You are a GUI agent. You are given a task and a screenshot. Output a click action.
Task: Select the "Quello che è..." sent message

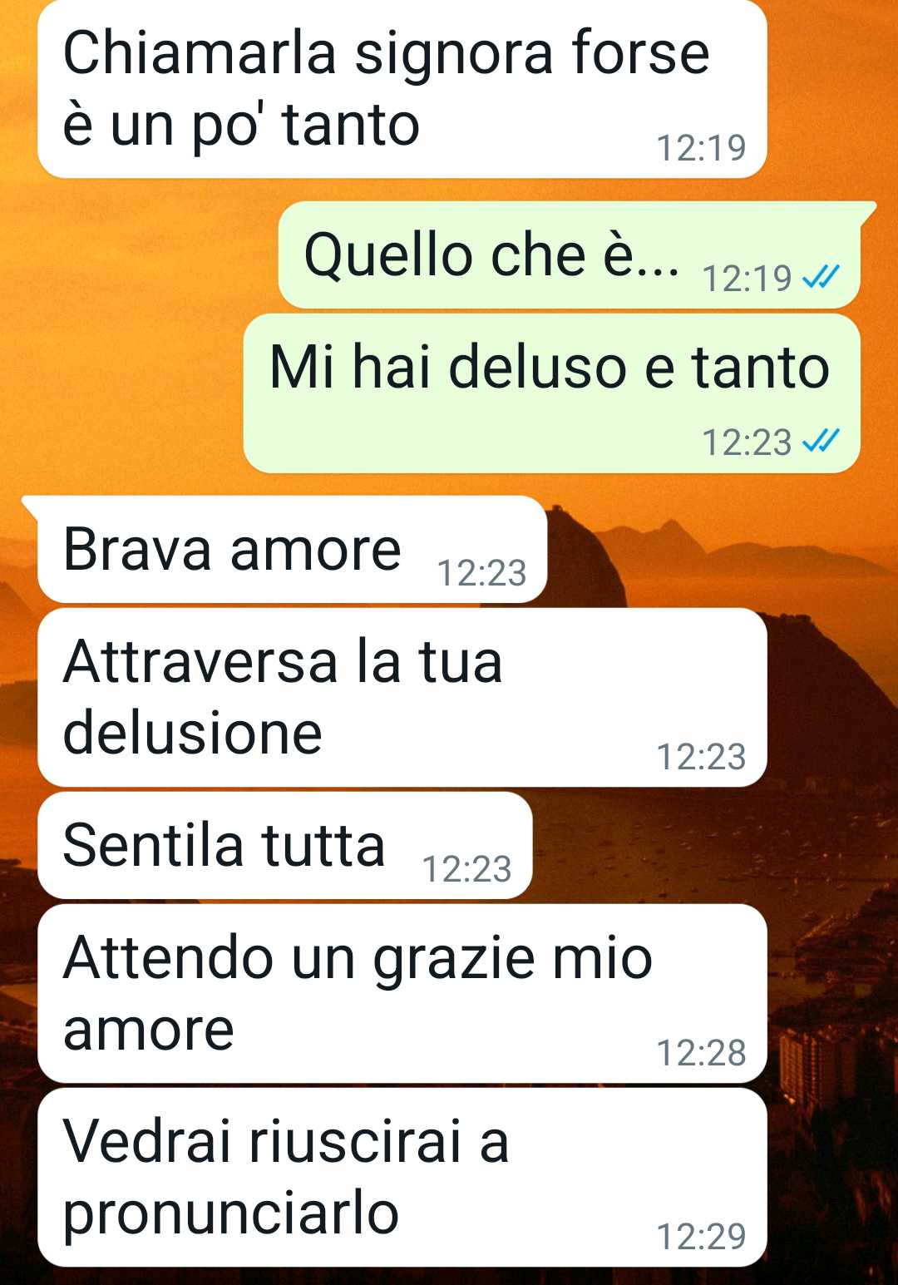[x=570, y=255]
